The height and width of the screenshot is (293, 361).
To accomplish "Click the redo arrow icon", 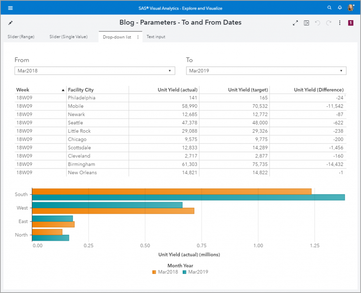I will 328,23.
